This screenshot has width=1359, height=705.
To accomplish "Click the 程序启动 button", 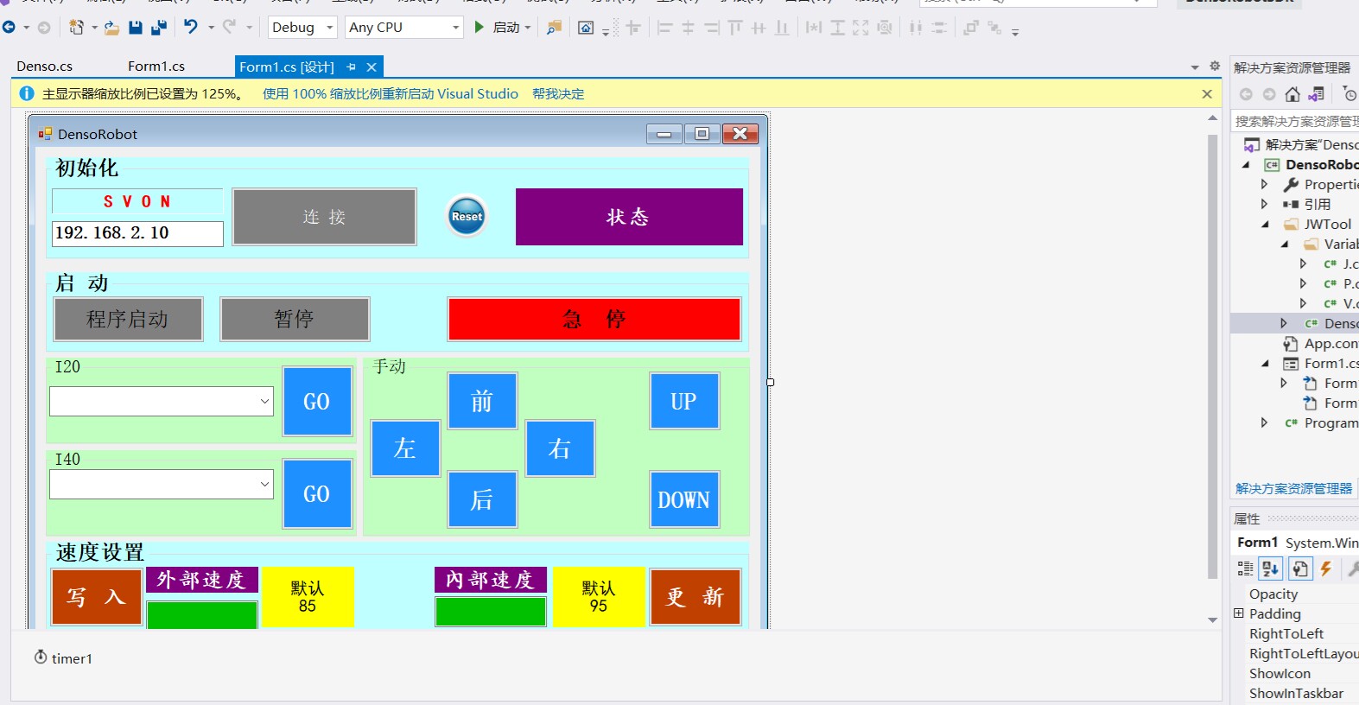I will 129,319.
